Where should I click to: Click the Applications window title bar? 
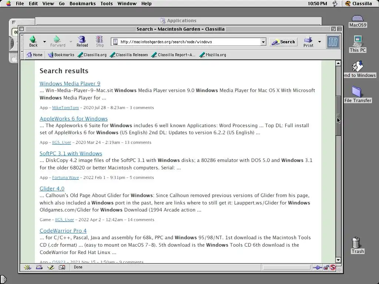coord(178,21)
